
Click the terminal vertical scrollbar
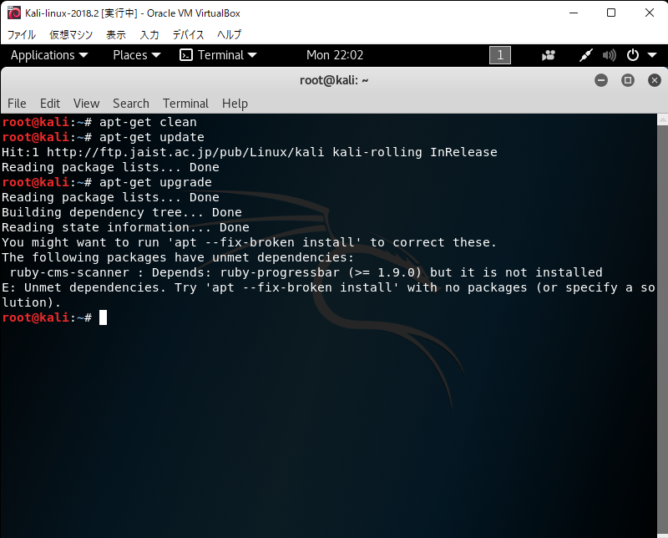tap(662, 328)
